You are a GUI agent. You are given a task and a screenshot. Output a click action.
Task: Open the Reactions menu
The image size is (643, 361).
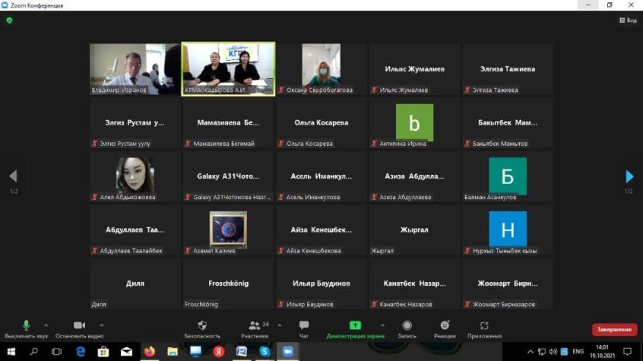click(445, 326)
